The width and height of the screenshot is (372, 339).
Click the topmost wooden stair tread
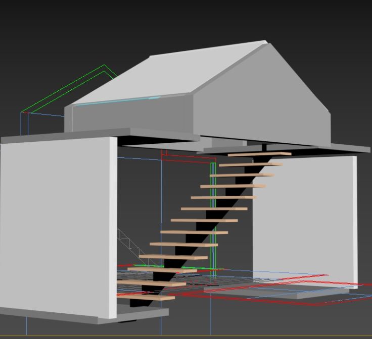click(259, 154)
